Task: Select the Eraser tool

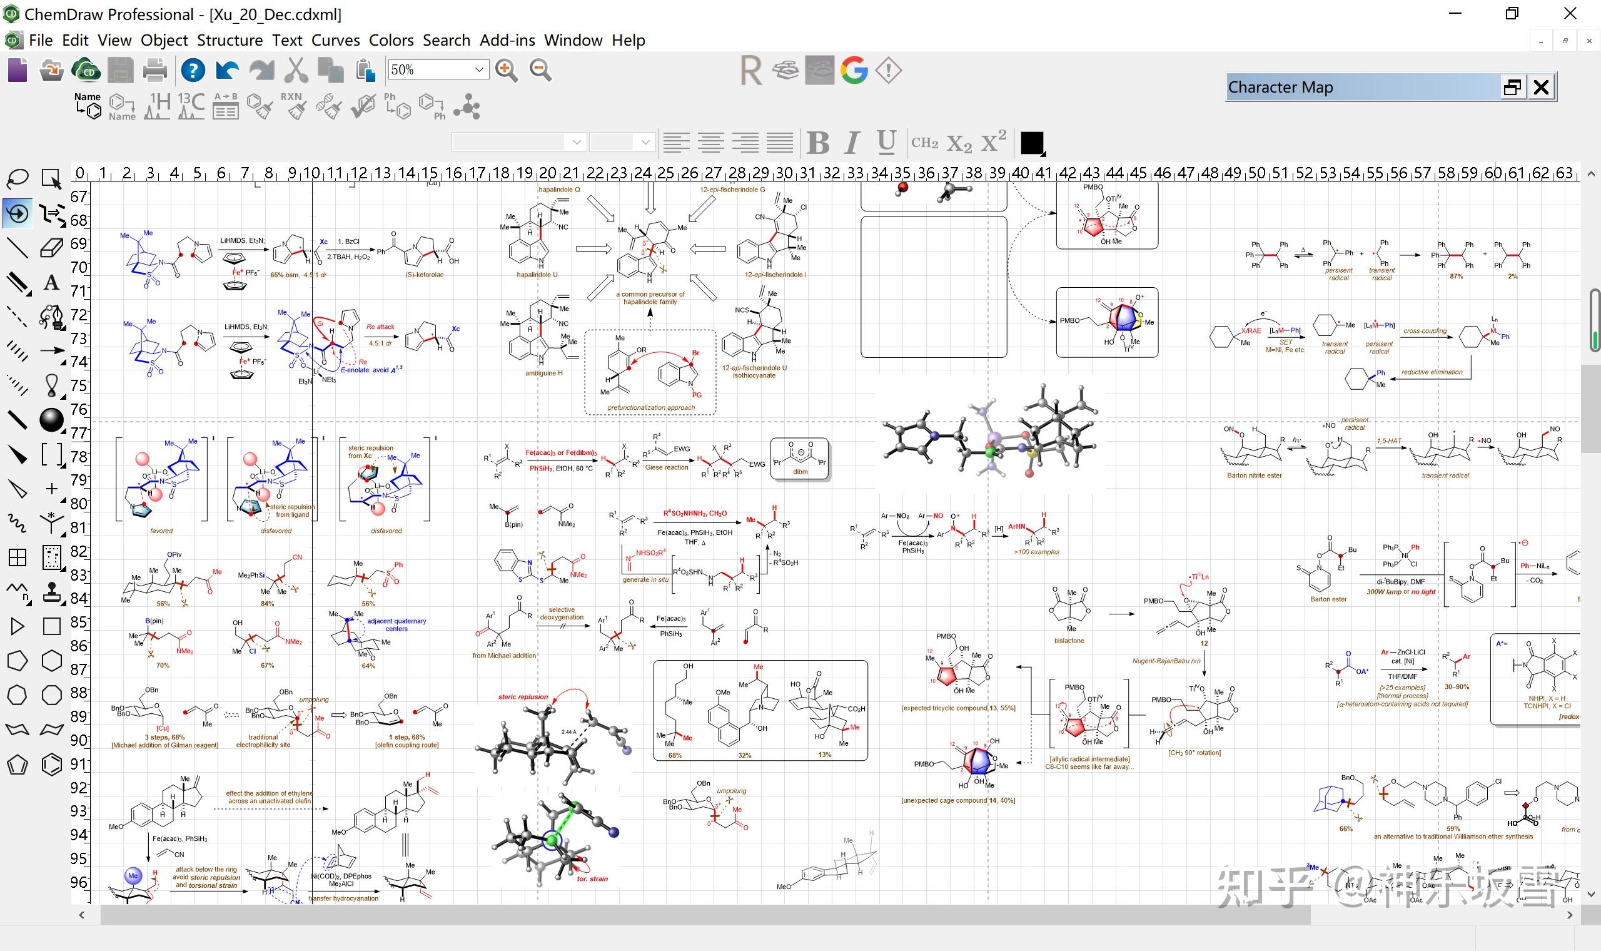Action: click(x=52, y=247)
